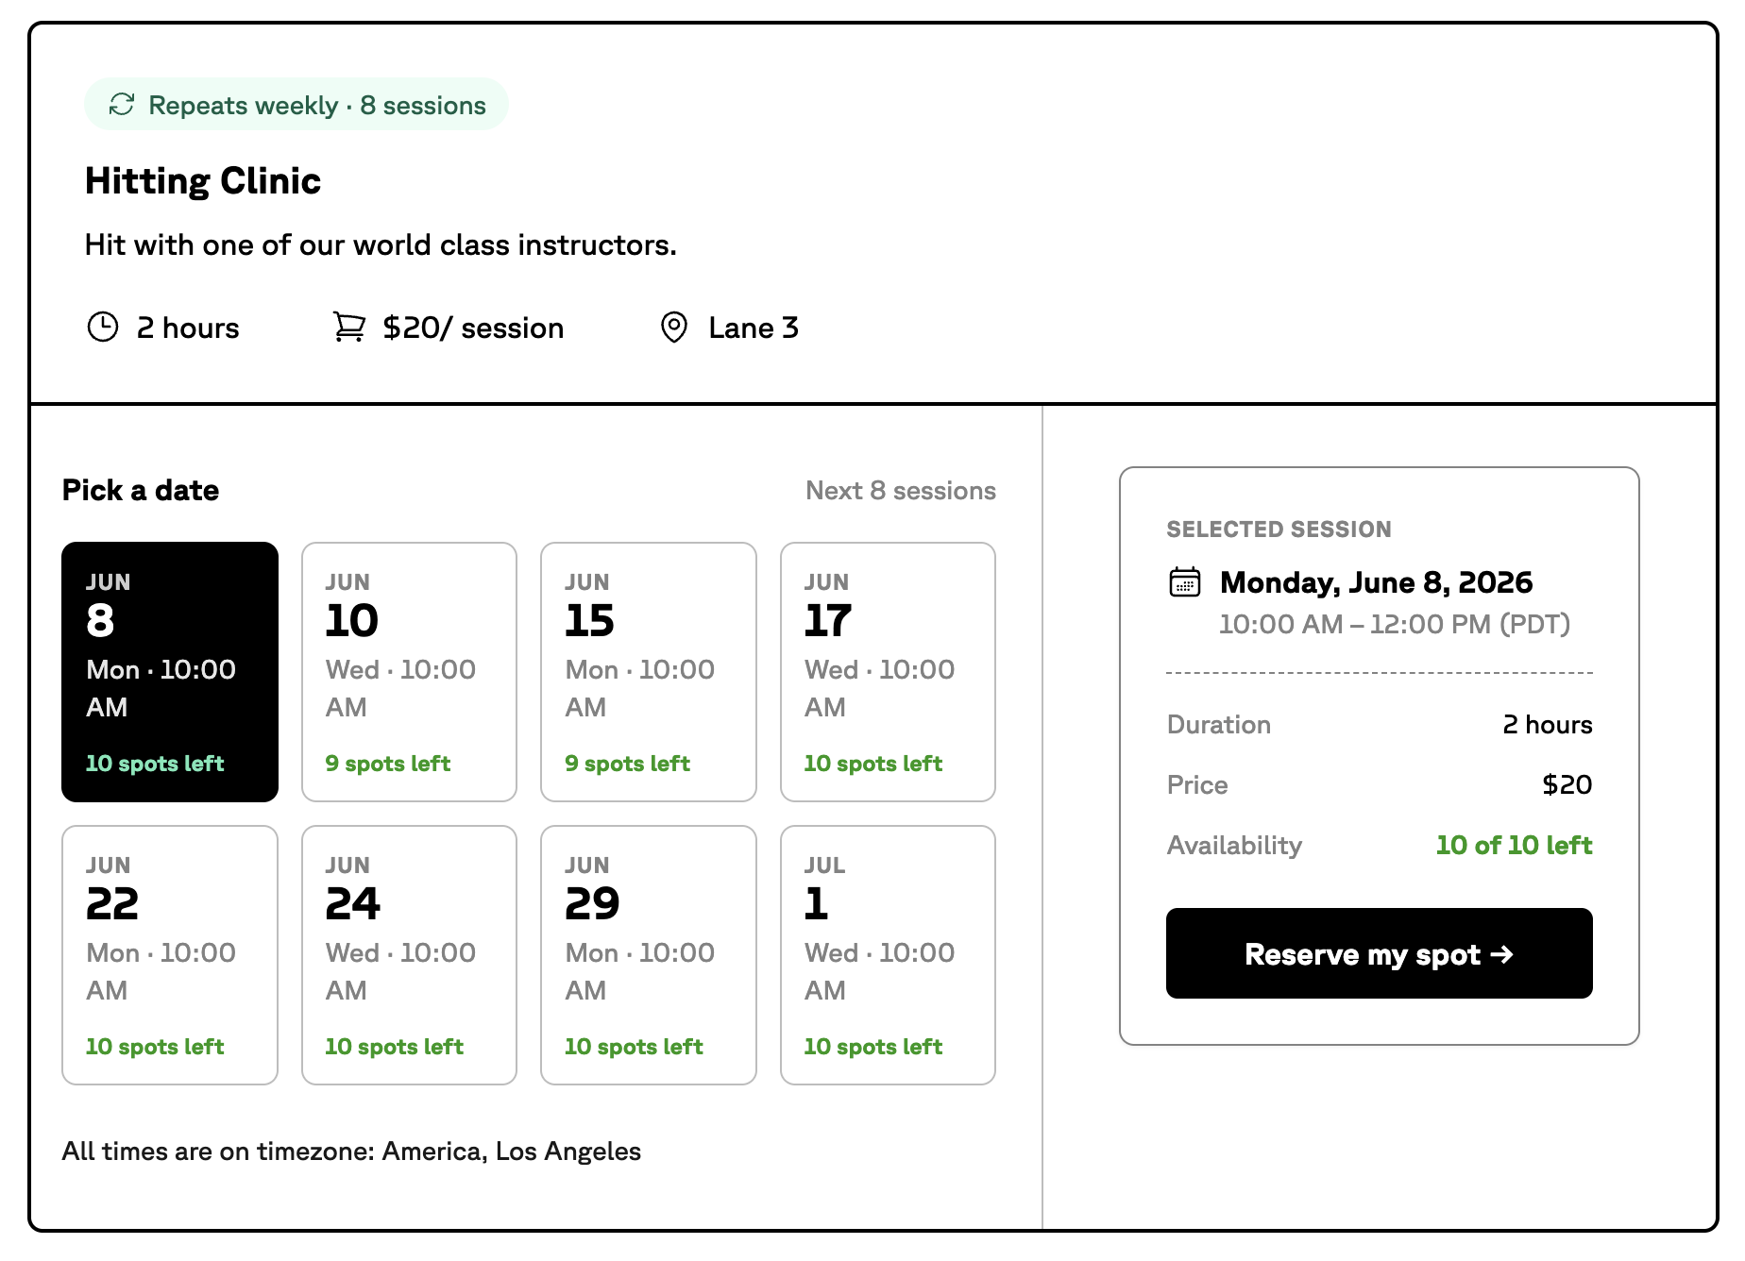Click the 'Pick a date' heading
Viewport: 1745px width, 1261px height.
141,491
